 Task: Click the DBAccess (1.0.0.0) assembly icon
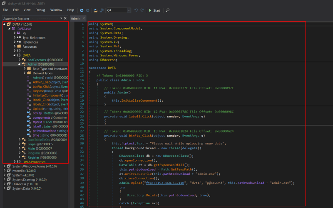9,184
